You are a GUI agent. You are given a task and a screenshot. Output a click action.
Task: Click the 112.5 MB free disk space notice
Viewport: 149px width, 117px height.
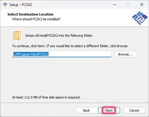pyautogui.click(x=46, y=97)
